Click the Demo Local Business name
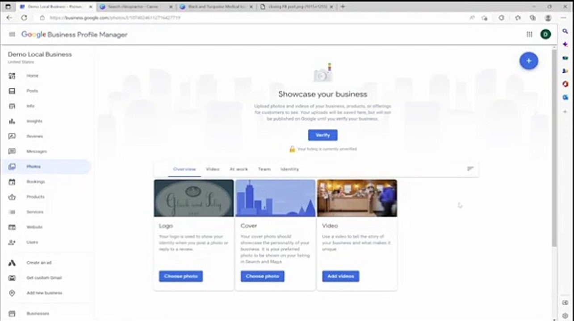Image resolution: width=574 pixels, height=321 pixels. coord(40,54)
